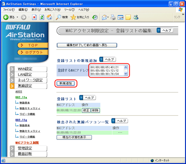Image resolution: width=186 pixels, height=164 pixels.
Task: Go to browser Home icon
Action: point(49,17)
